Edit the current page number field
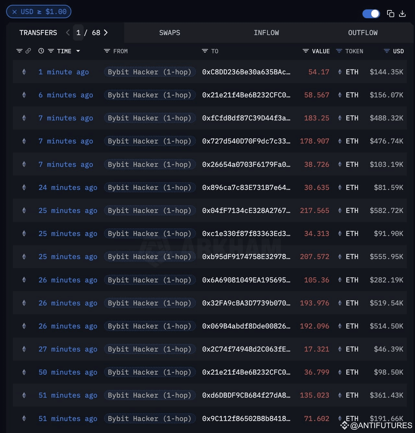This screenshot has height=433, width=415. [x=78, y=32]
